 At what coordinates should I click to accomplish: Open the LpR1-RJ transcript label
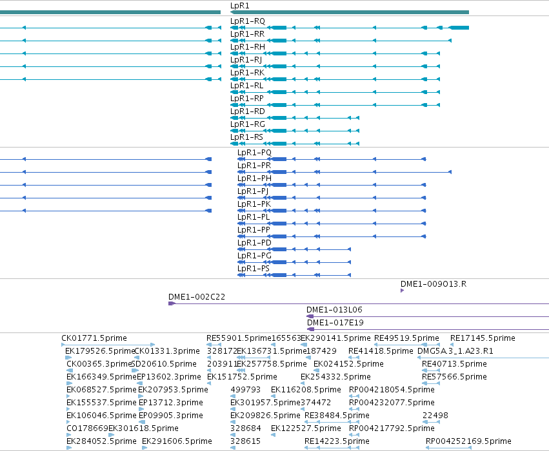tap(246, 60)
